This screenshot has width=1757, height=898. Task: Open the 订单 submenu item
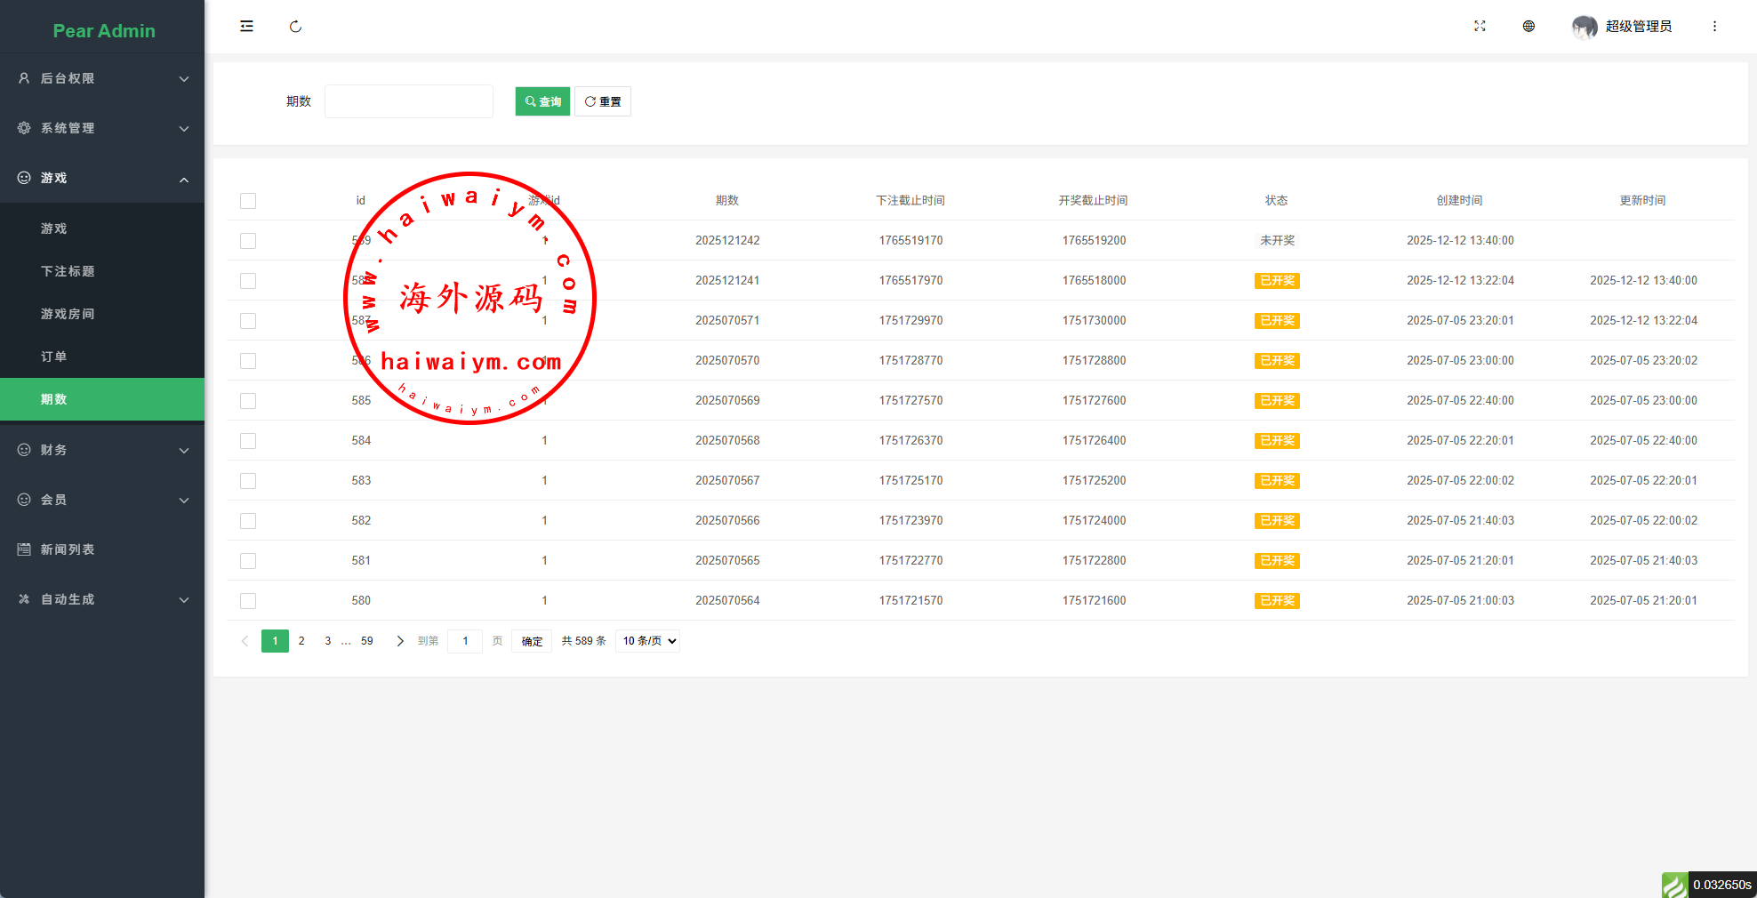pyautogui.click(x=54, y=357)
